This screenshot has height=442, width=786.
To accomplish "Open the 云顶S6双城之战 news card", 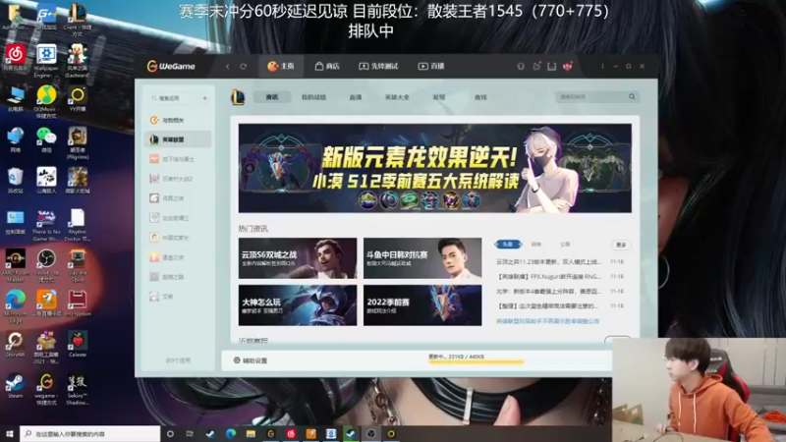I will [x=298, y=258].
